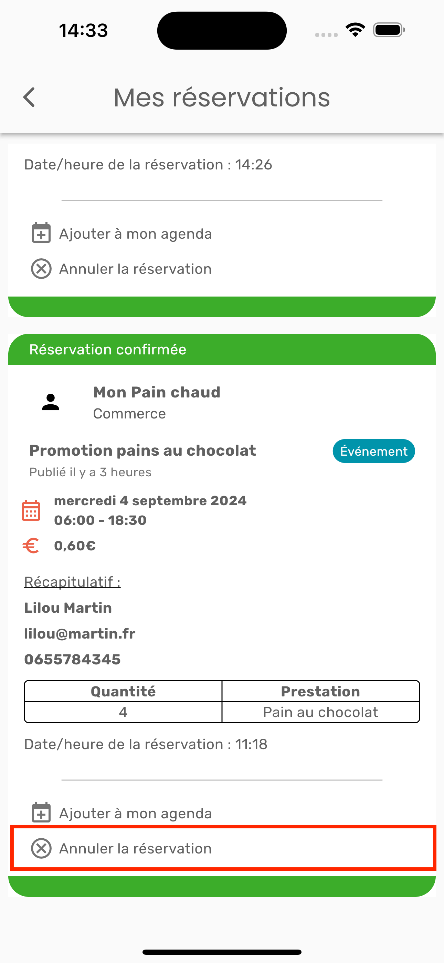Click the 'mercredi 4 septembre 2024' date text
Viewport: 444px width, 963px height.
pos(150,500)
